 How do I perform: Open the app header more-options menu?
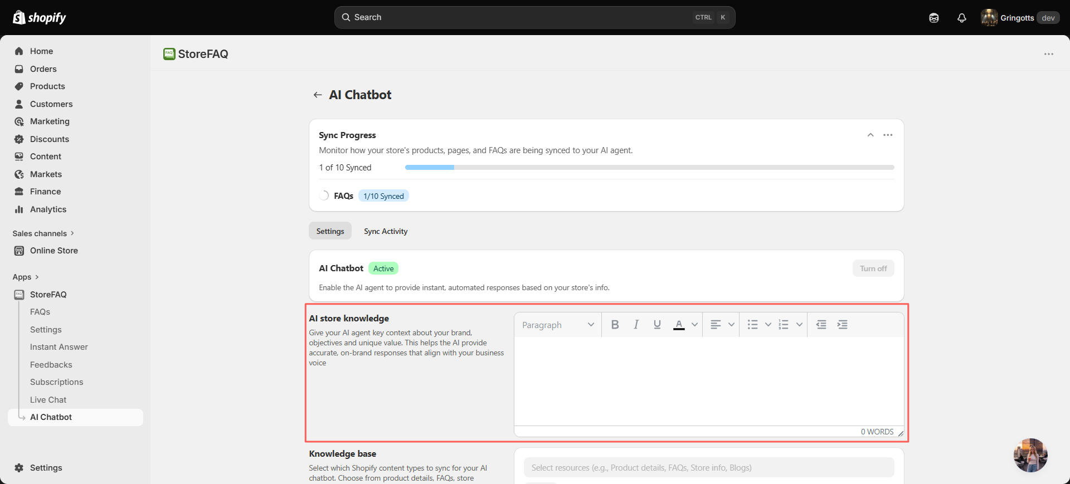[x=1049, y=54]
